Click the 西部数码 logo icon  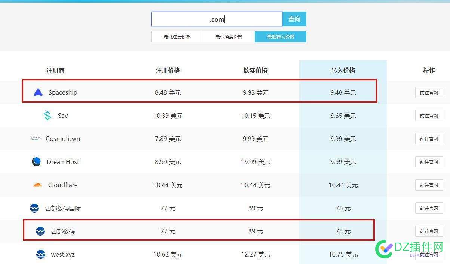click(40, 231)
